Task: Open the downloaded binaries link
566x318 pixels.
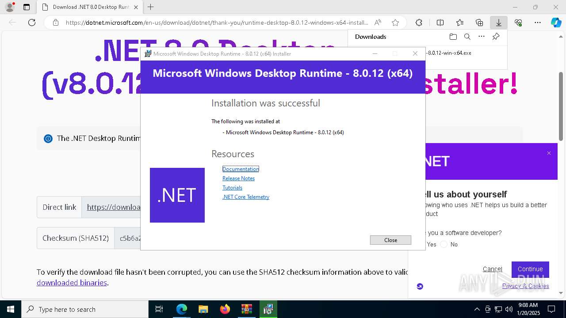Action: click(72, 283)
